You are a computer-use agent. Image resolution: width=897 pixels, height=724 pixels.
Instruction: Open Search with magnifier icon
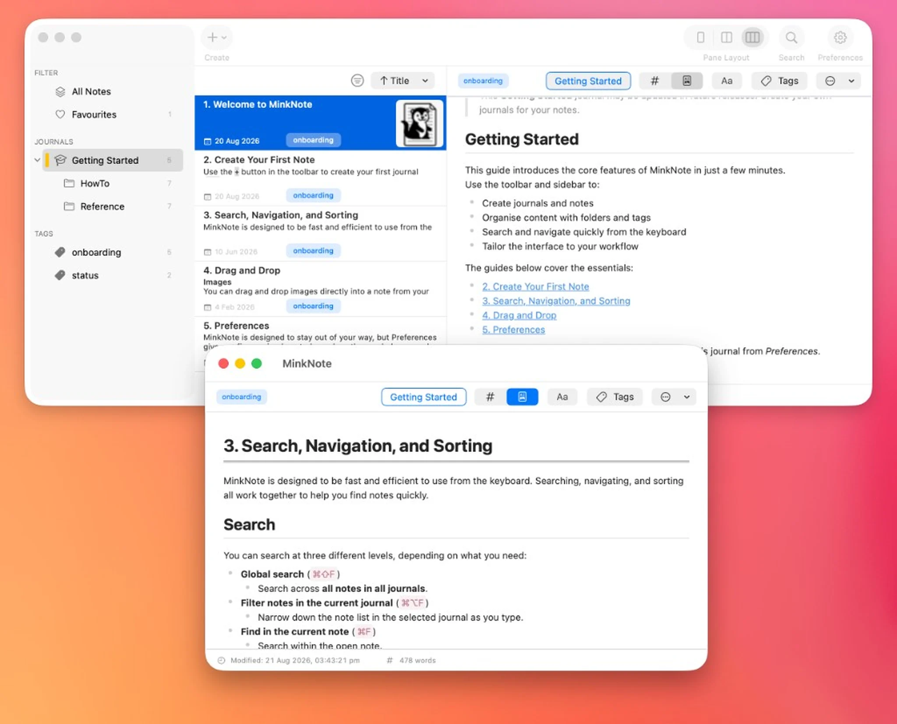click(x=791, y=38)
